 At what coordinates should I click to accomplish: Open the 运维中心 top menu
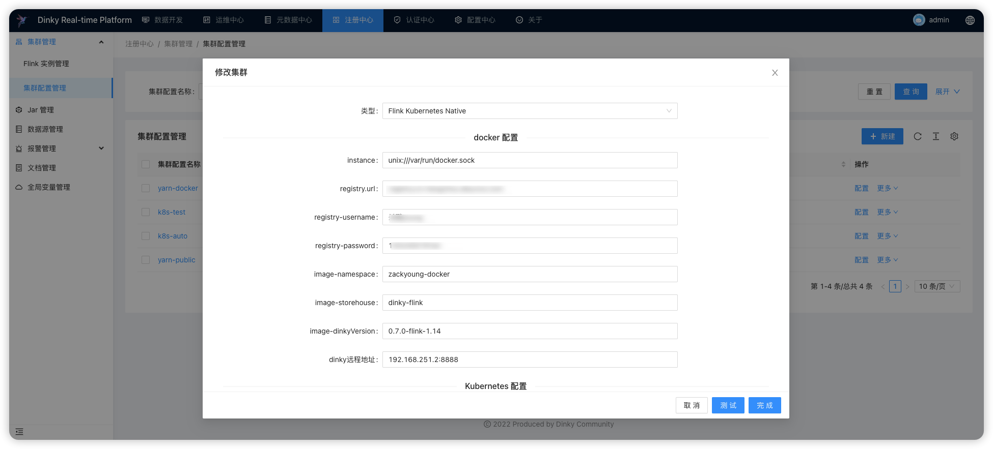coord(224,20)
